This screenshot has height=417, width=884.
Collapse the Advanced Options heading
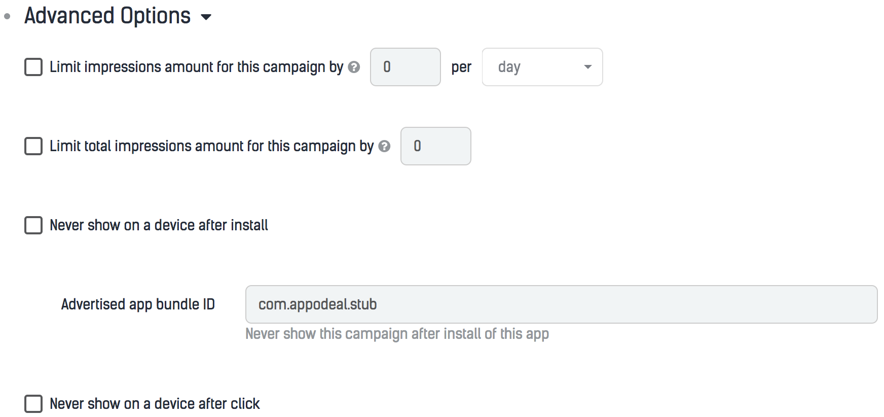(x=107, y=16)
